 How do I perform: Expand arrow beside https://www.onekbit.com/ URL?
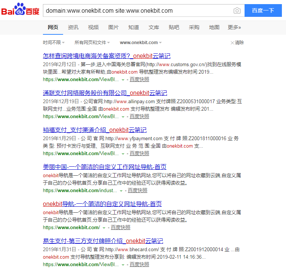(104, 228)
